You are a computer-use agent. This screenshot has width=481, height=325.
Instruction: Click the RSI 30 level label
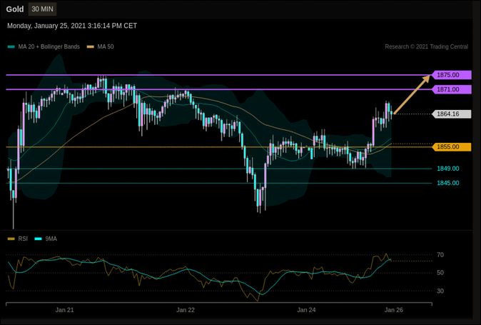[x=440, y=291]
